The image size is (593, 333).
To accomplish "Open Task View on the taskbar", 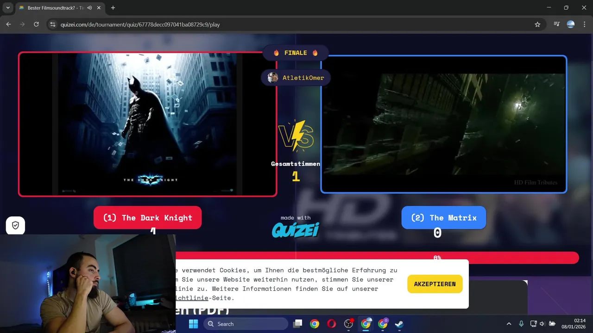I will point(298,324).
